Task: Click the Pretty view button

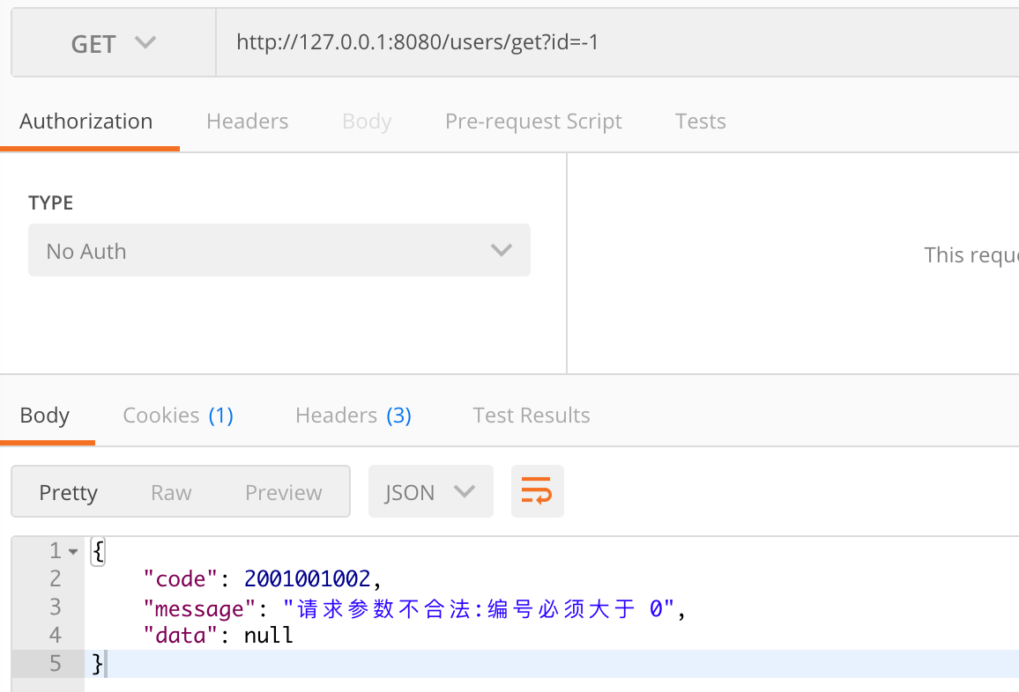Action: [69, 491]
